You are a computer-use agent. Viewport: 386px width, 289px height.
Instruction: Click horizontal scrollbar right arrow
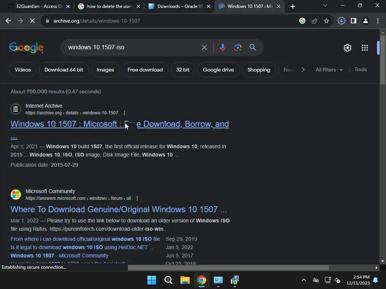(377, 268)
